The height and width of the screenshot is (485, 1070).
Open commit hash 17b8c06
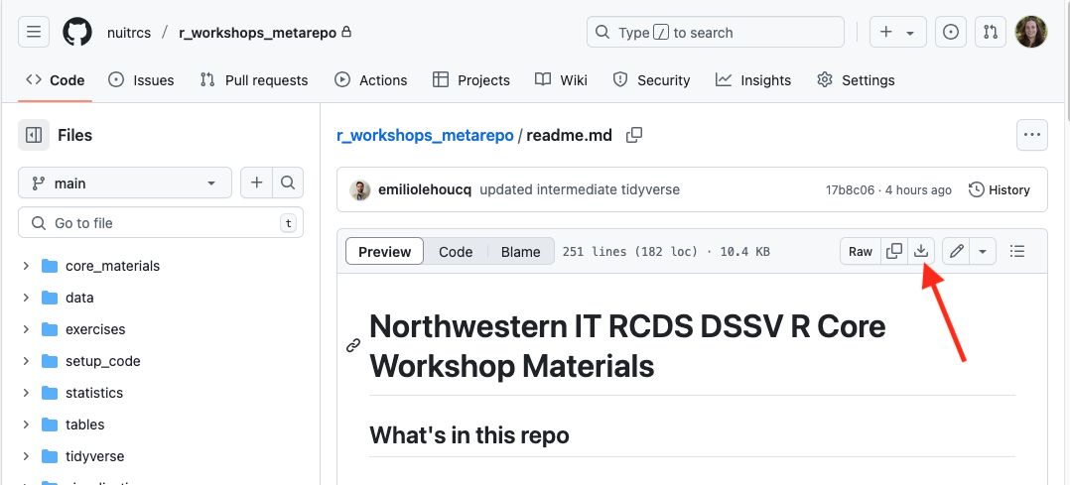(x=850, y=190)
